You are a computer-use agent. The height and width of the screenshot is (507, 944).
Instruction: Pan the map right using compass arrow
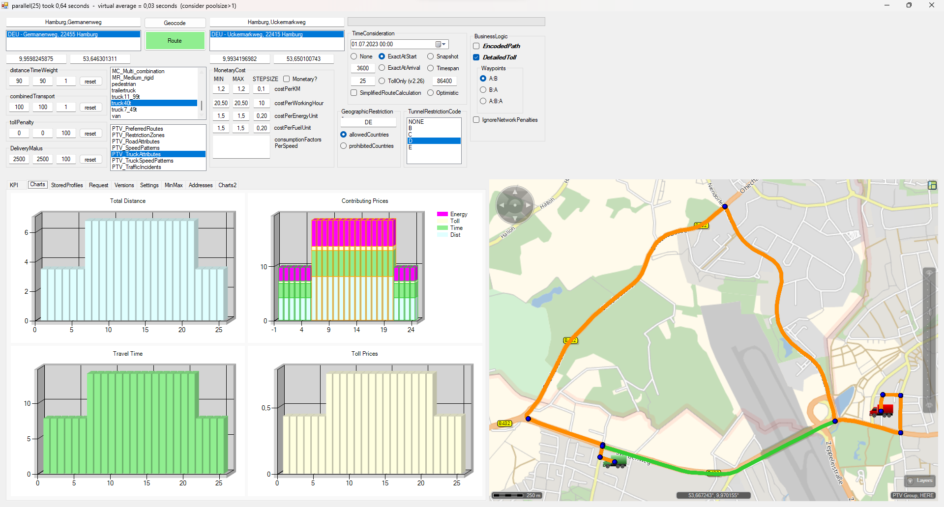(x=528, y=205)
